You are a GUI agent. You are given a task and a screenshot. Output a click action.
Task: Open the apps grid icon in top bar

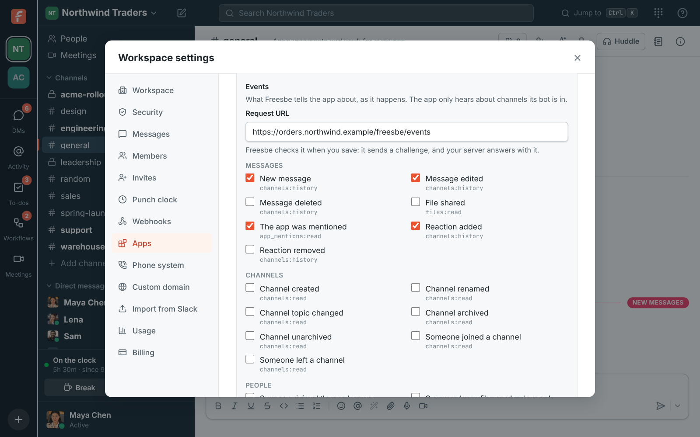[x=658, y=13]
